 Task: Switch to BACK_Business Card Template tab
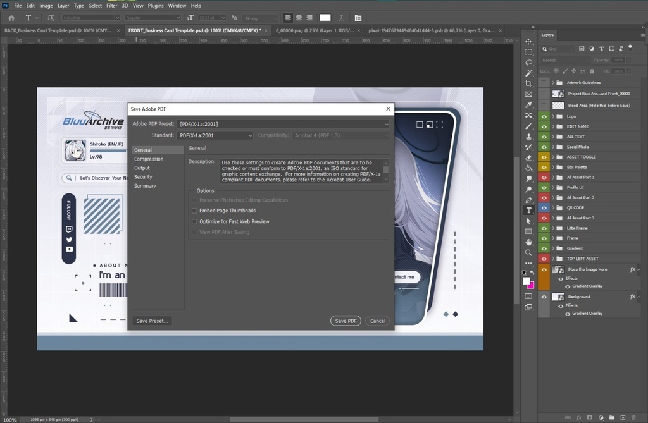coord(58,30)
